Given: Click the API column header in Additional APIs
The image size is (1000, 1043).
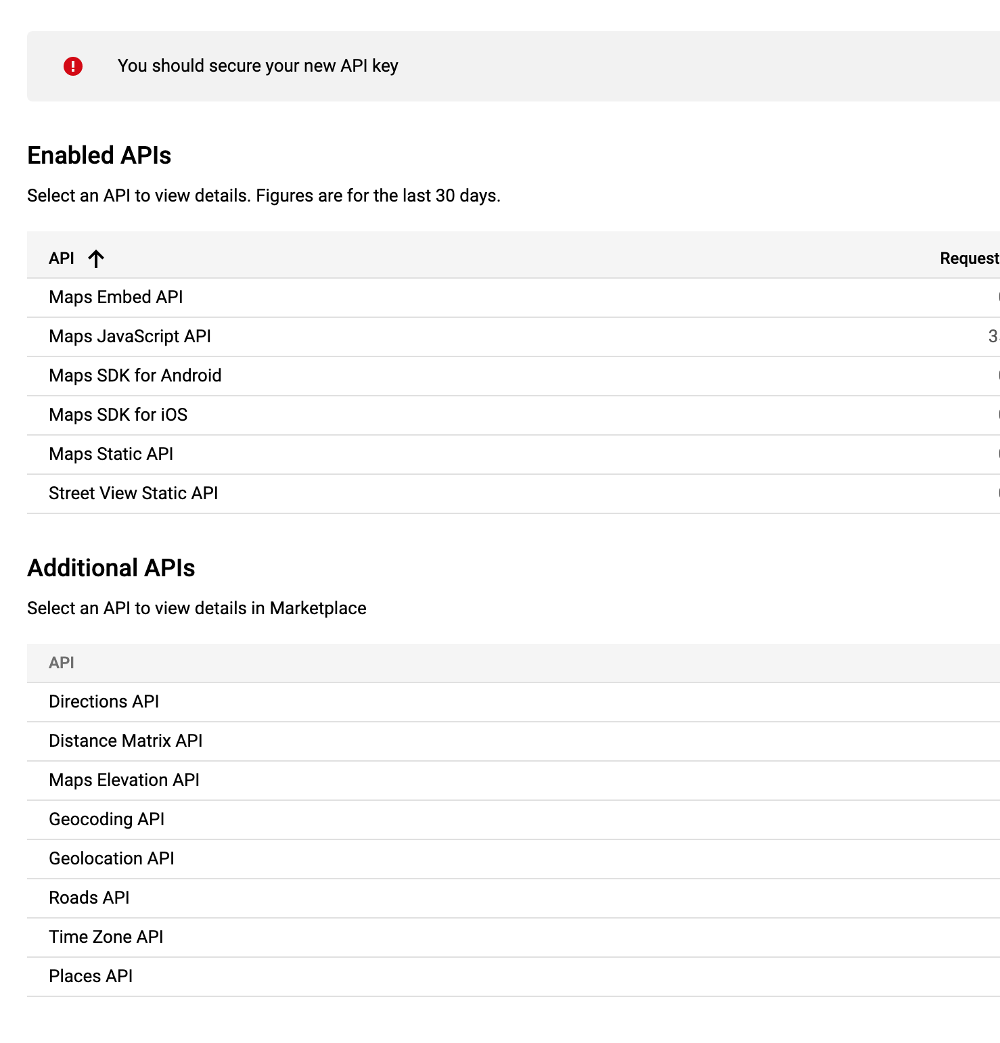Looking at the screenshot, I should point(60,663).
